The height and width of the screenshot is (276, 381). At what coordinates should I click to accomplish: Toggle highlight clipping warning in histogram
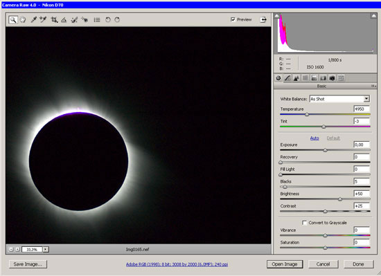[x=373, y=16]
